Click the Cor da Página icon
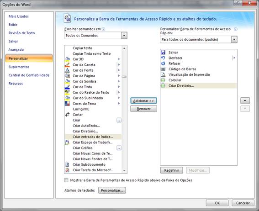The width and height of the screenshot is (259, 211). (67, 76)
